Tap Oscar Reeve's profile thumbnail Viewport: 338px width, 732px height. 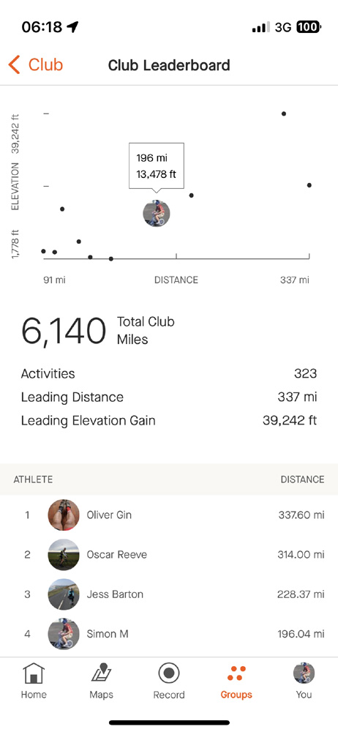click(64, 555)
